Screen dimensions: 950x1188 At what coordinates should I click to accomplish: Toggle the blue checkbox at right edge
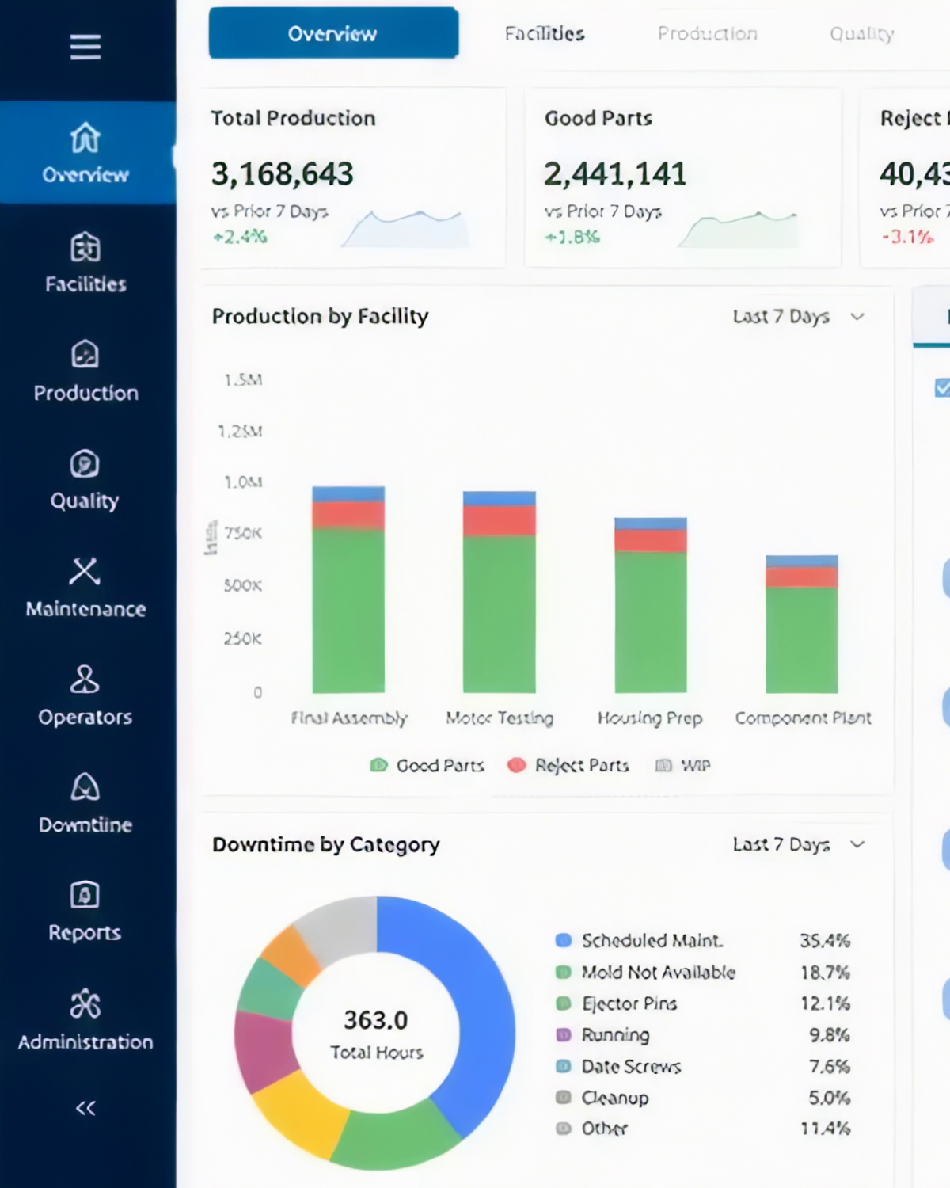click(942, 387)
